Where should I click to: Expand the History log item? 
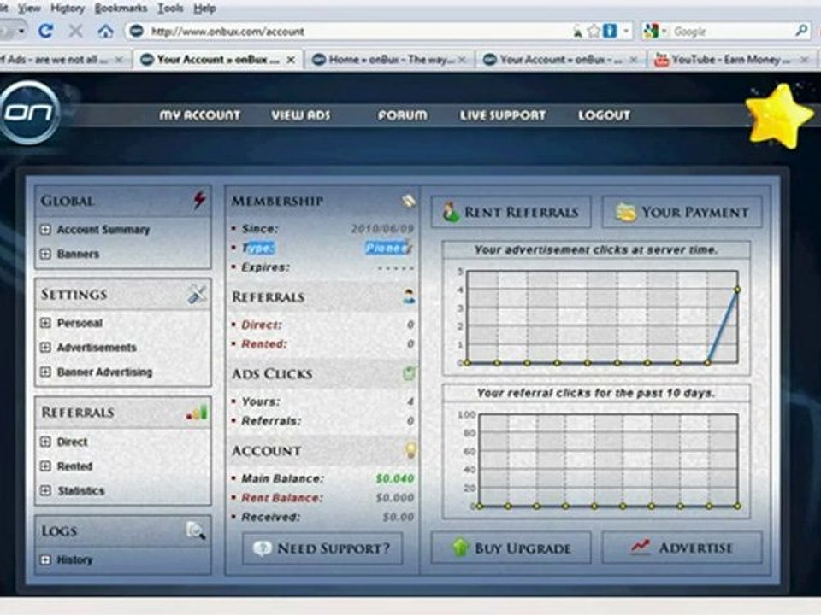coord(45,559)
